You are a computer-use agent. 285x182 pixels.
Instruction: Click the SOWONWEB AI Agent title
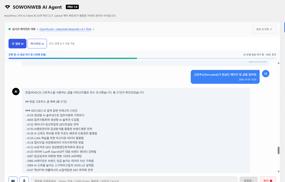37,7
